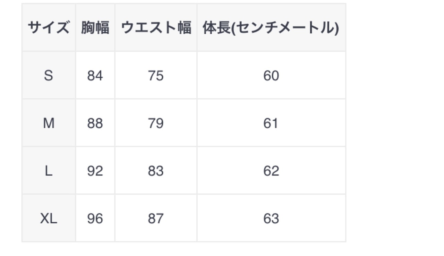Click the サイズ column header
The image size is (444, 256).
49,28
